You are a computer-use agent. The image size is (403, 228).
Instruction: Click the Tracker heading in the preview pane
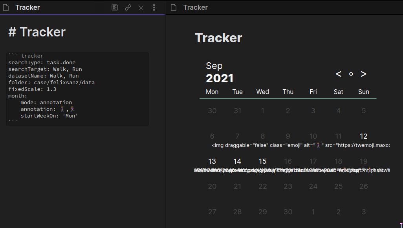218,38
